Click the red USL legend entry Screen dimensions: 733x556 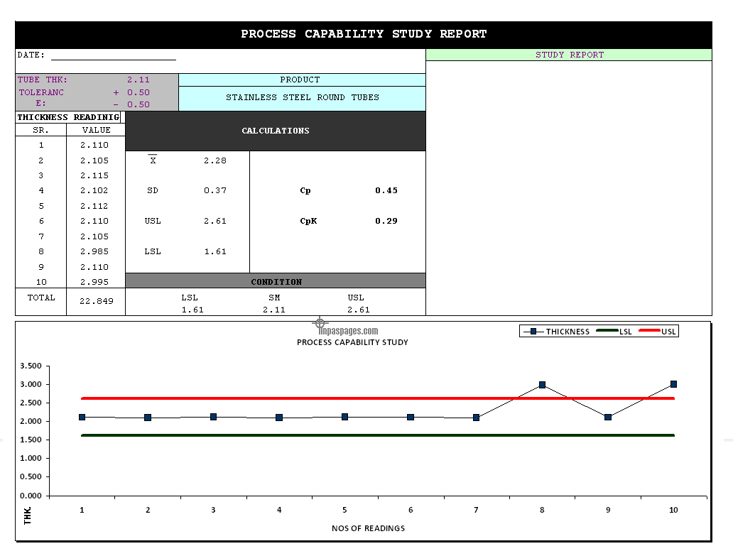tap(657, 332)
